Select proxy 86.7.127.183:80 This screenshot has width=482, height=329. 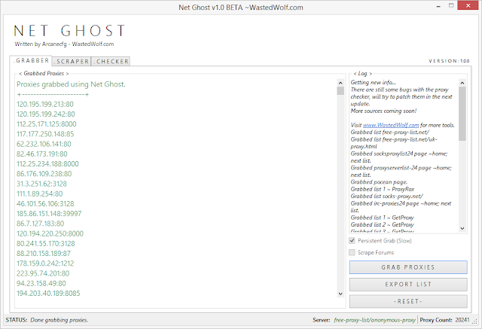(x=40, y=224)
